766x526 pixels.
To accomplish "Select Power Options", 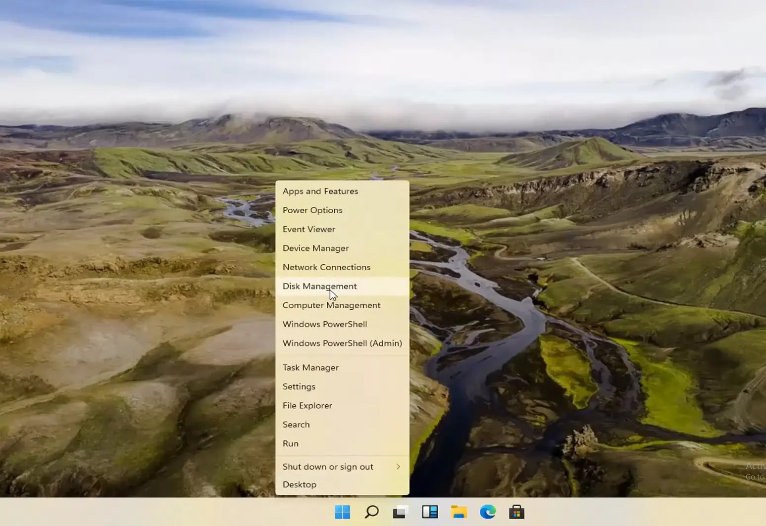I will click(x=312, y=210).
